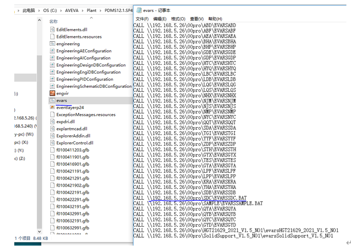Click the explantmcad.dll file icon
The width and height of the screenshot is (351, 246).
tap(53, 129)
